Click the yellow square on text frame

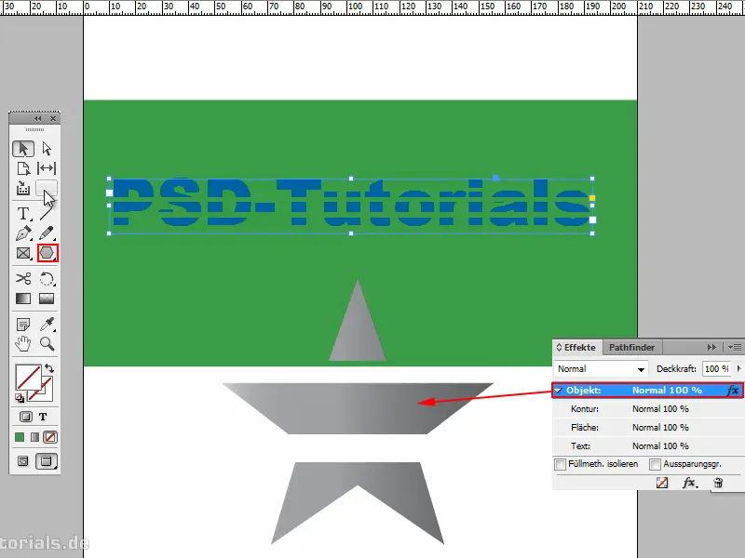[x=592, y=198]
